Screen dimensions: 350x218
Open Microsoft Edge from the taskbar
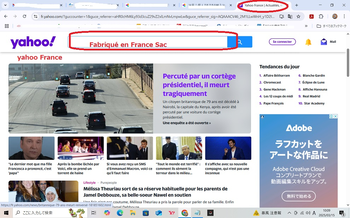point(120,213)
